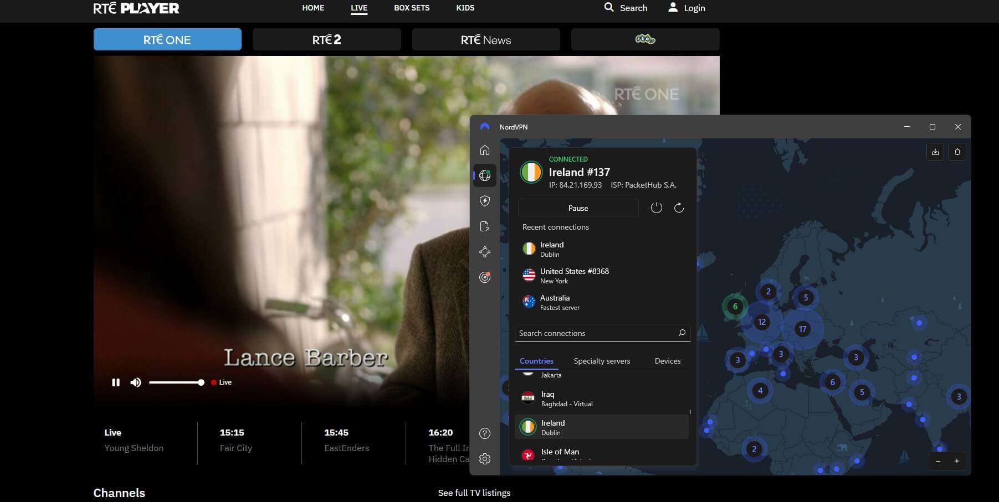The height and width of the screenshot is (502, 999).
Task: Select the VPN globe icon in the sidebar
Action: (485, 175)
